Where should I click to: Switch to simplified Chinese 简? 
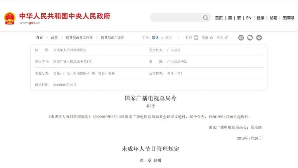tap(230, 18)
